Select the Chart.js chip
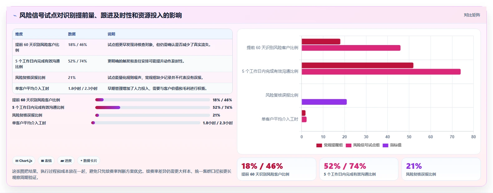This screenshot has height=193, width=493. pyautogui.click(x=24, y=161)
